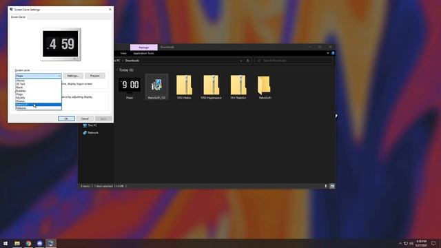This screenshot has height=248, width=441.
Task: Choose Blank from the screen saver list
Action: (x=39, y=87)
